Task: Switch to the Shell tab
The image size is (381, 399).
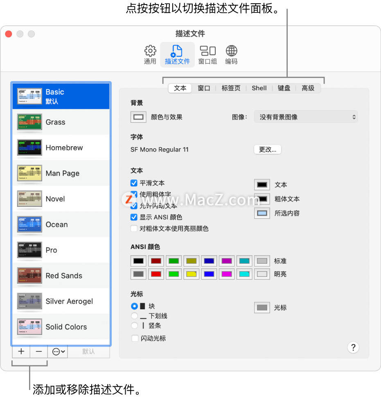Action: coord(259,88)
